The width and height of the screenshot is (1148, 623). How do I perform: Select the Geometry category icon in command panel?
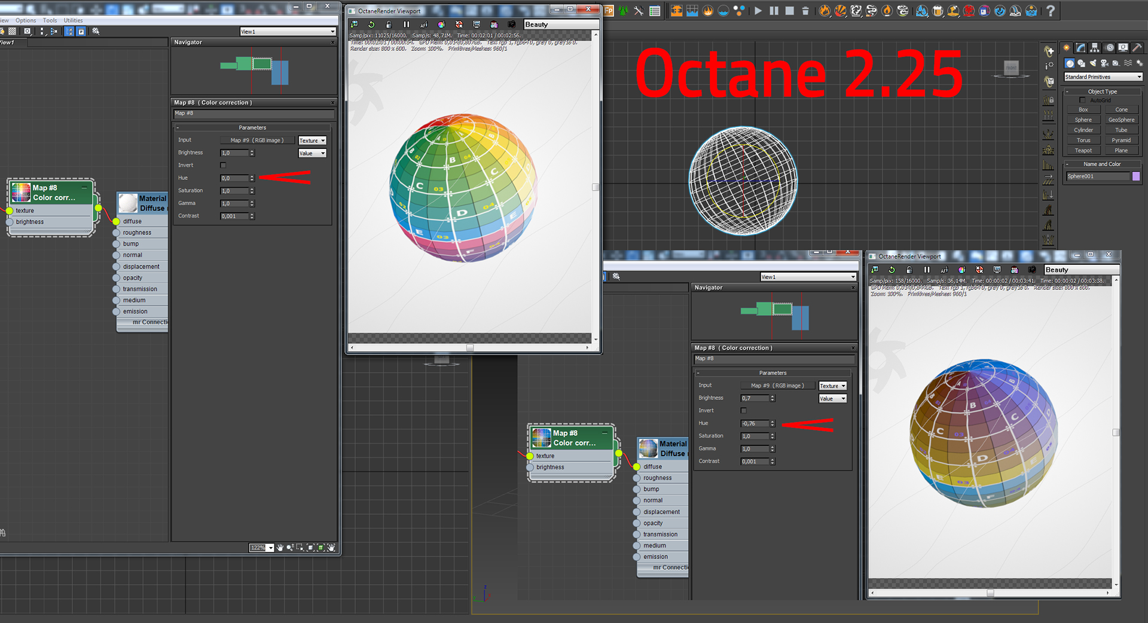(1070, 63)
